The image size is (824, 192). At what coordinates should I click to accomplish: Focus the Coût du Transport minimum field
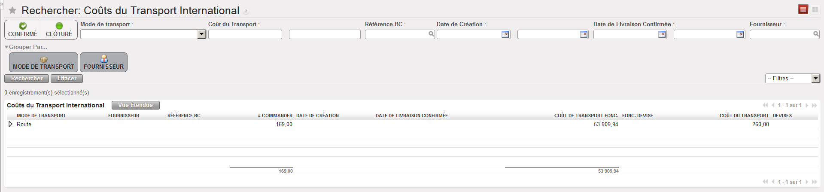tap(245, 34)
